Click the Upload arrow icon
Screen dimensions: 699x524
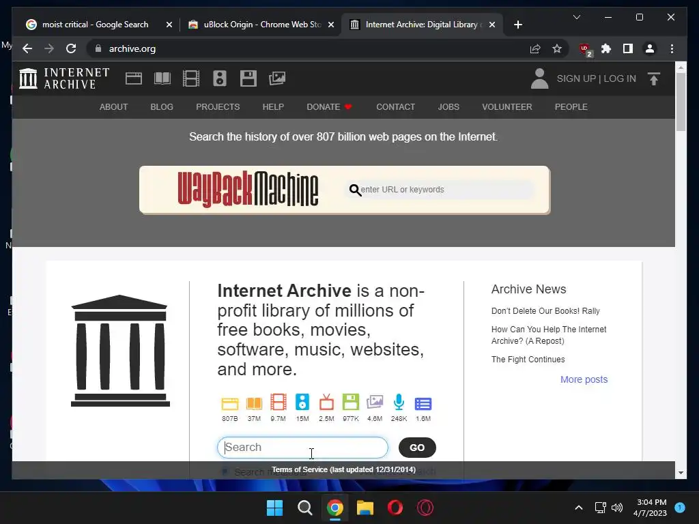(653, 79)
